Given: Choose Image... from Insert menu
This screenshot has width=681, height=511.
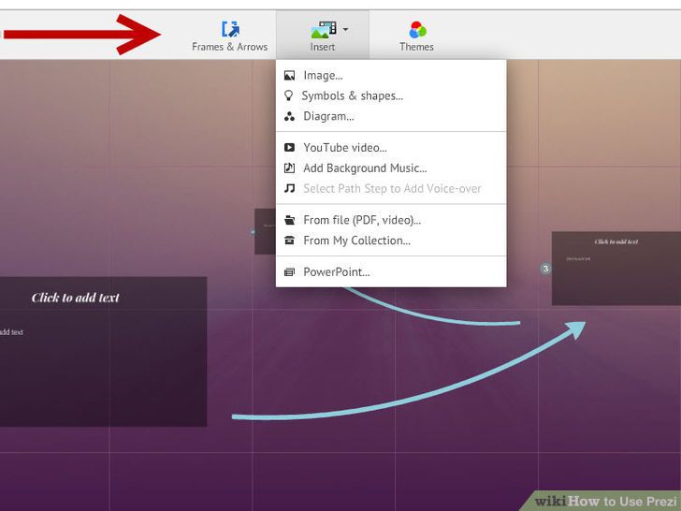Looking at the screenshot, I should 323,76.
